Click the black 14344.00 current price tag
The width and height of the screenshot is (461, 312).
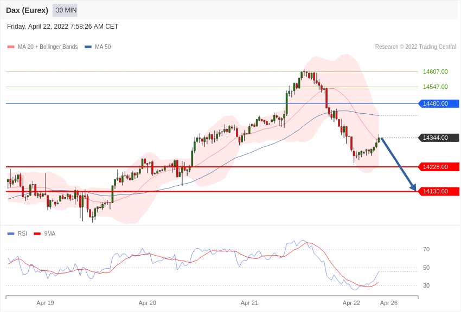pyautogui.click(x=438, y=138)
